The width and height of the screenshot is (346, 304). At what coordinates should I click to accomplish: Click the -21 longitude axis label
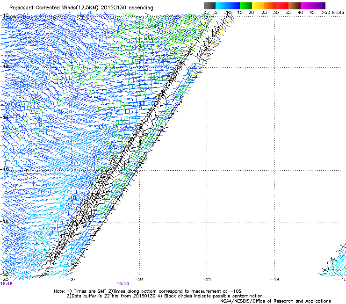pyautogui.click(x=207, y=280)
